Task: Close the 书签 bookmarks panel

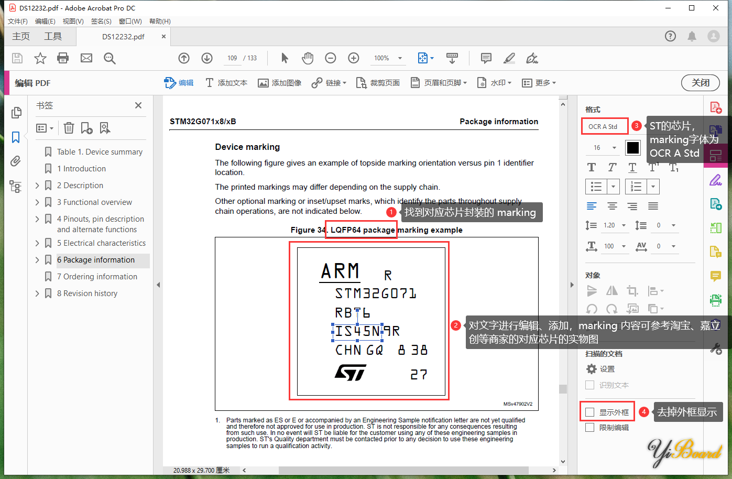Action: click(138, 105)
